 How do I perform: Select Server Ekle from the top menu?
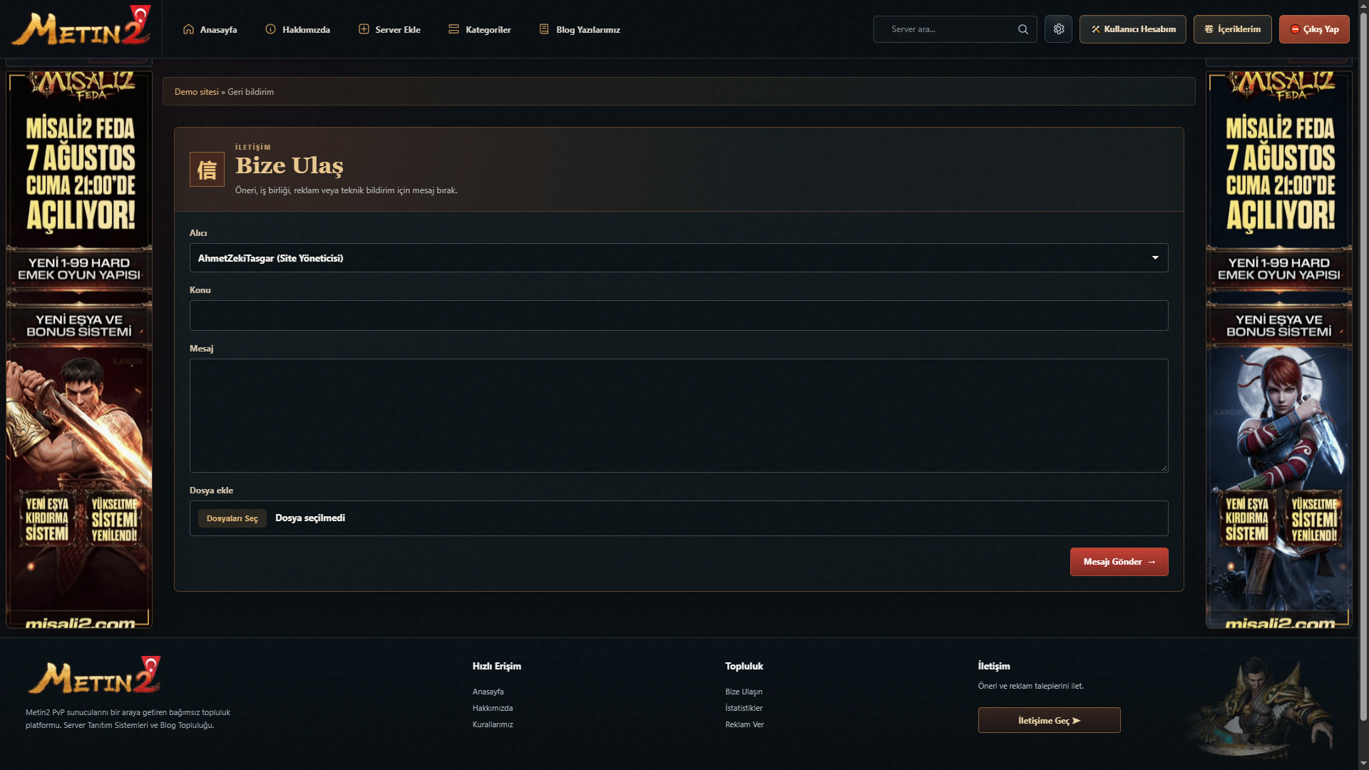pos(389,29)
